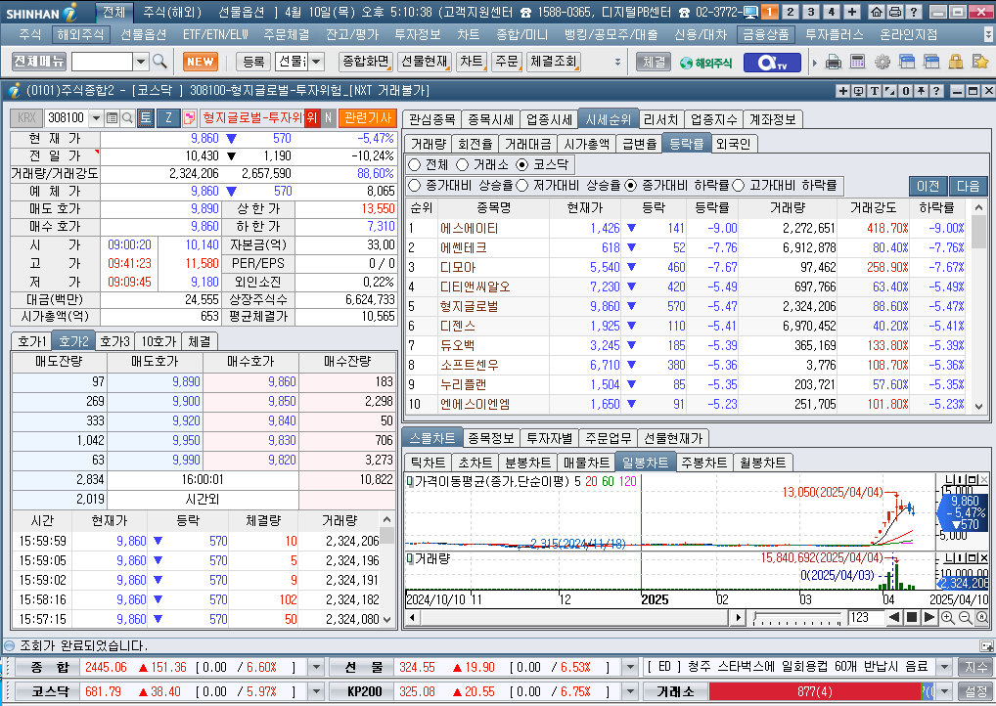This screenshot has height=706, width=996.
Task: Click the stock search magnifier beside code field
Action: click(x=127, y=117)
